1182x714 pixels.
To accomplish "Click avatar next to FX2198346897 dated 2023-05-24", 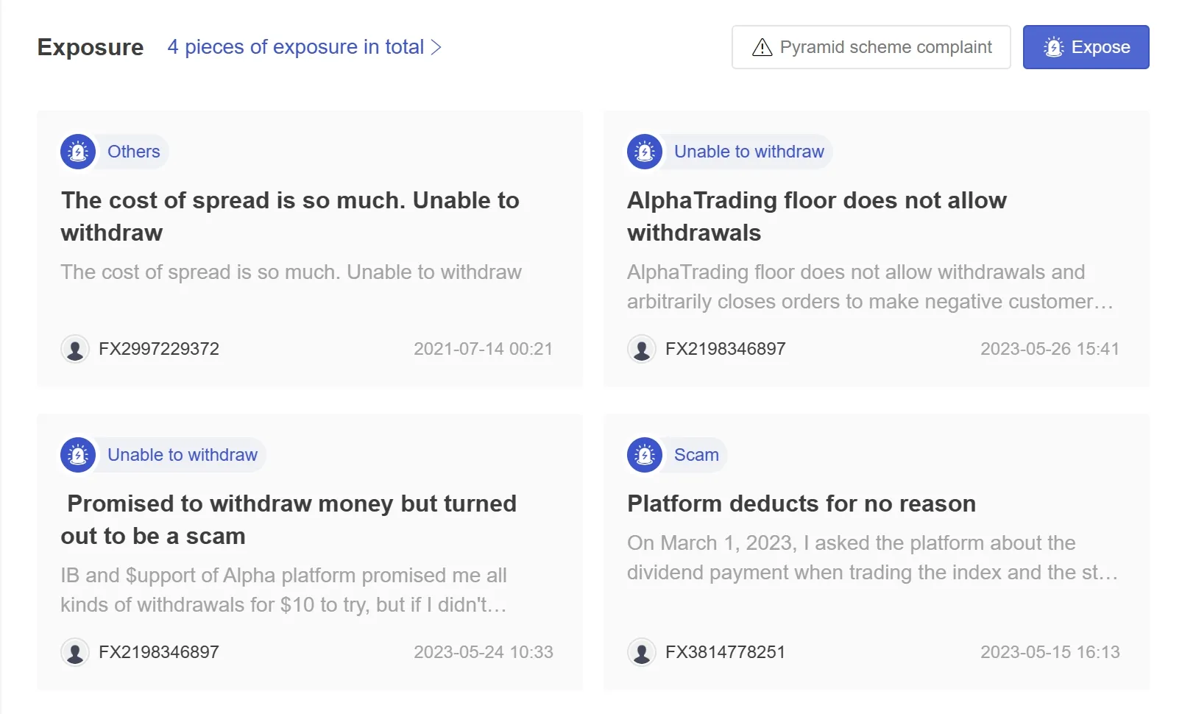I will click(75, 652).
